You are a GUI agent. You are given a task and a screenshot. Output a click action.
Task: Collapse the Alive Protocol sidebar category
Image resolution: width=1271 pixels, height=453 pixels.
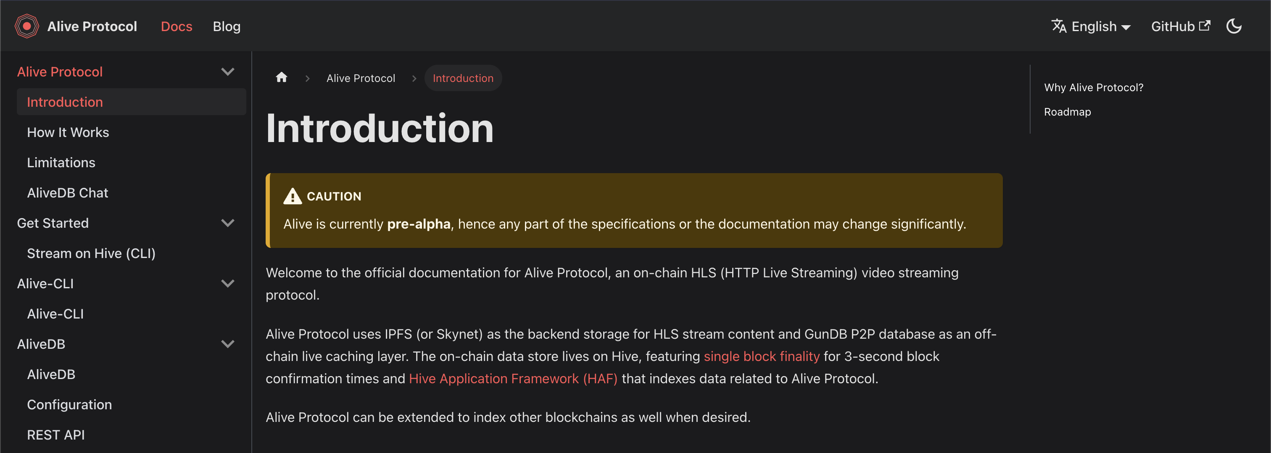click(227, 71)
